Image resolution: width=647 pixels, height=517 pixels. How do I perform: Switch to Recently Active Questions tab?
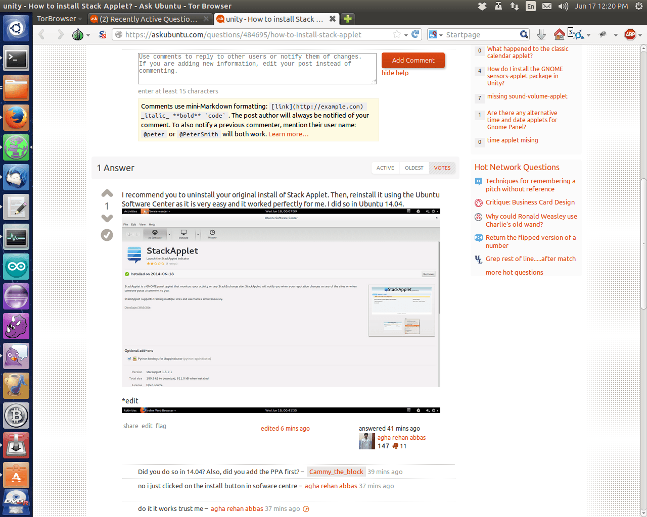[x=149, y=19]
